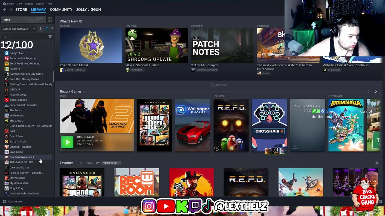Open the Steam menu

click(x=11, y=4)
